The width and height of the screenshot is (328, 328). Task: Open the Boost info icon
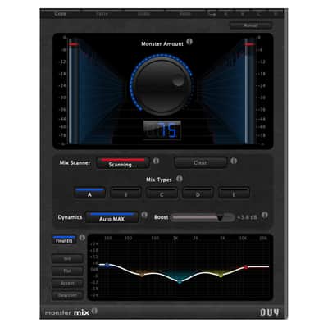pos(264,215)
